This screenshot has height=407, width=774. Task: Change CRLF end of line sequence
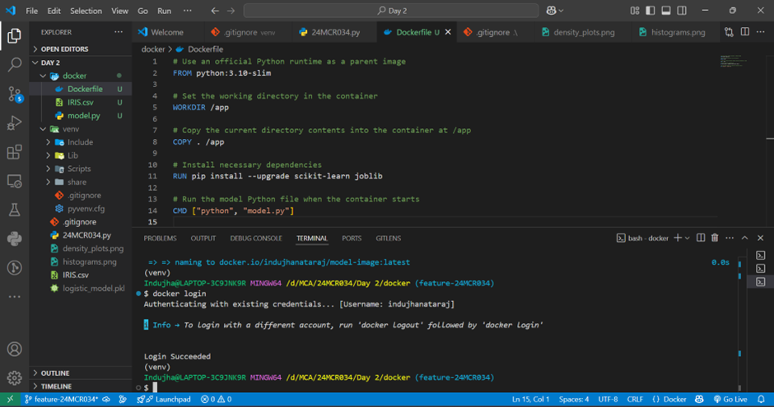(635, 399)
